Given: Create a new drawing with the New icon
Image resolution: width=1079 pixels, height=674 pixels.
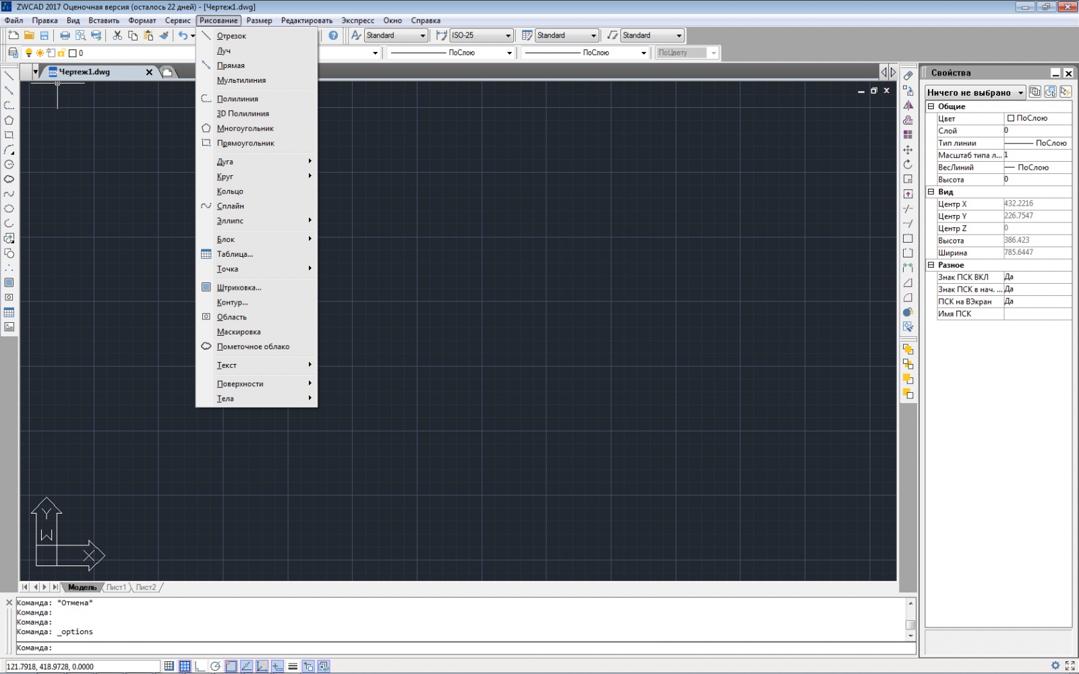Looking at the screenshot, I should click(x=13, y=35).
